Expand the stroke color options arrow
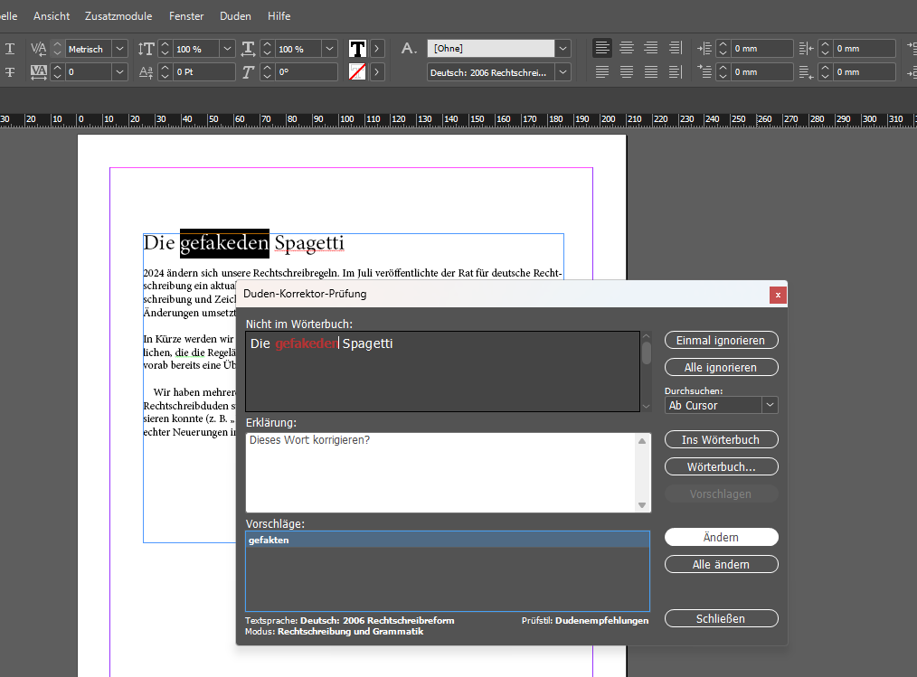 377,72
